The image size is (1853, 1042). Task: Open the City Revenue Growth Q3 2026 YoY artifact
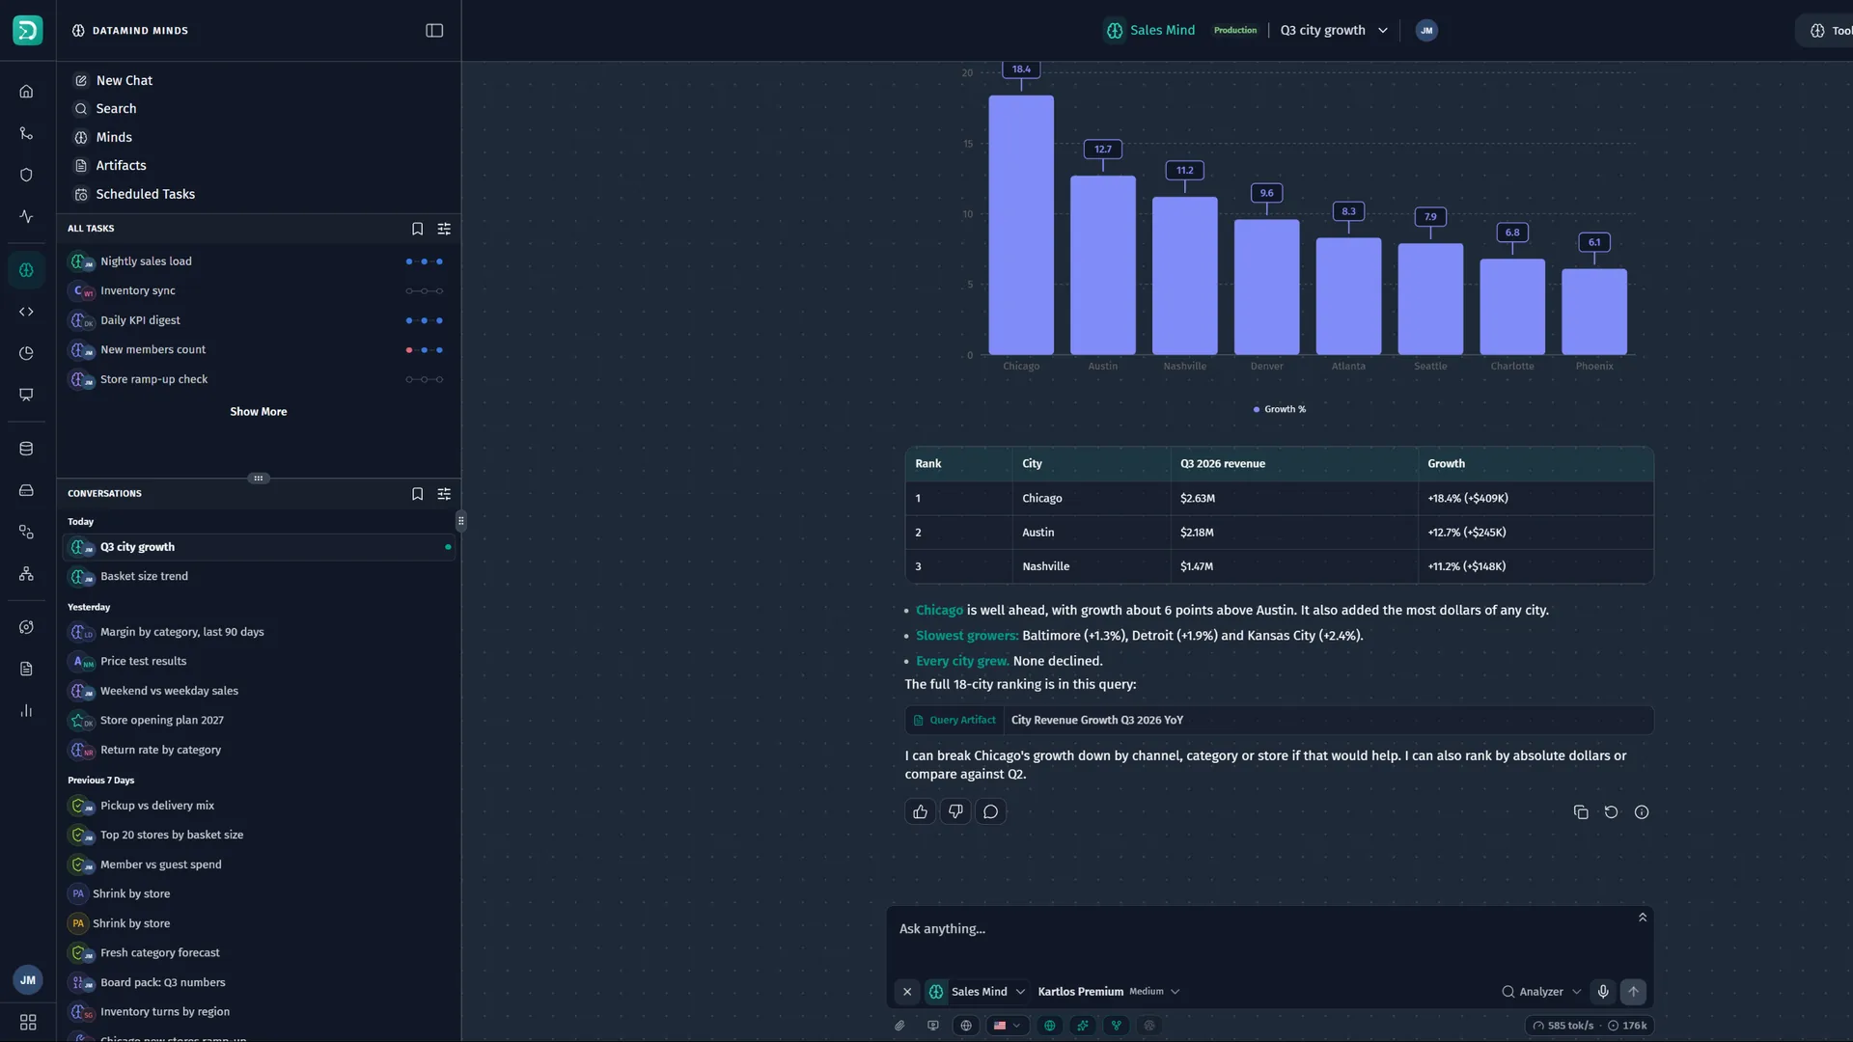[1279, 721]
